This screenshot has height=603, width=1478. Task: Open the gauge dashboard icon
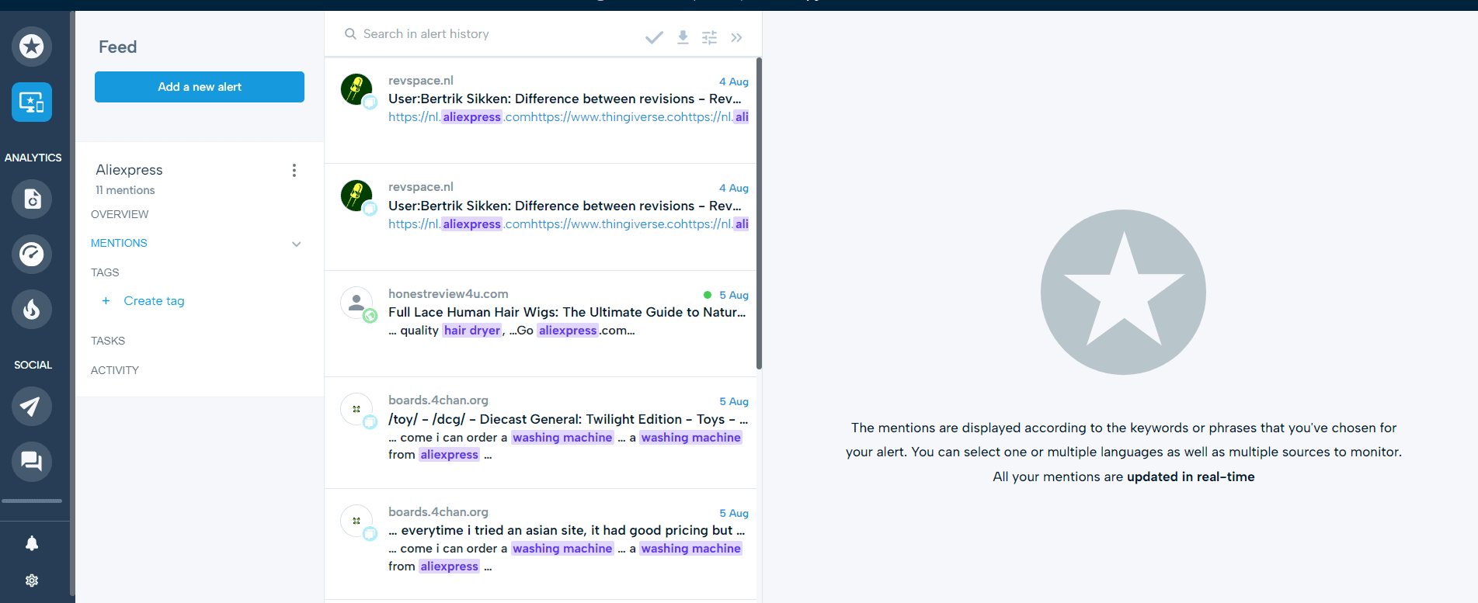[x=32, y=255]
